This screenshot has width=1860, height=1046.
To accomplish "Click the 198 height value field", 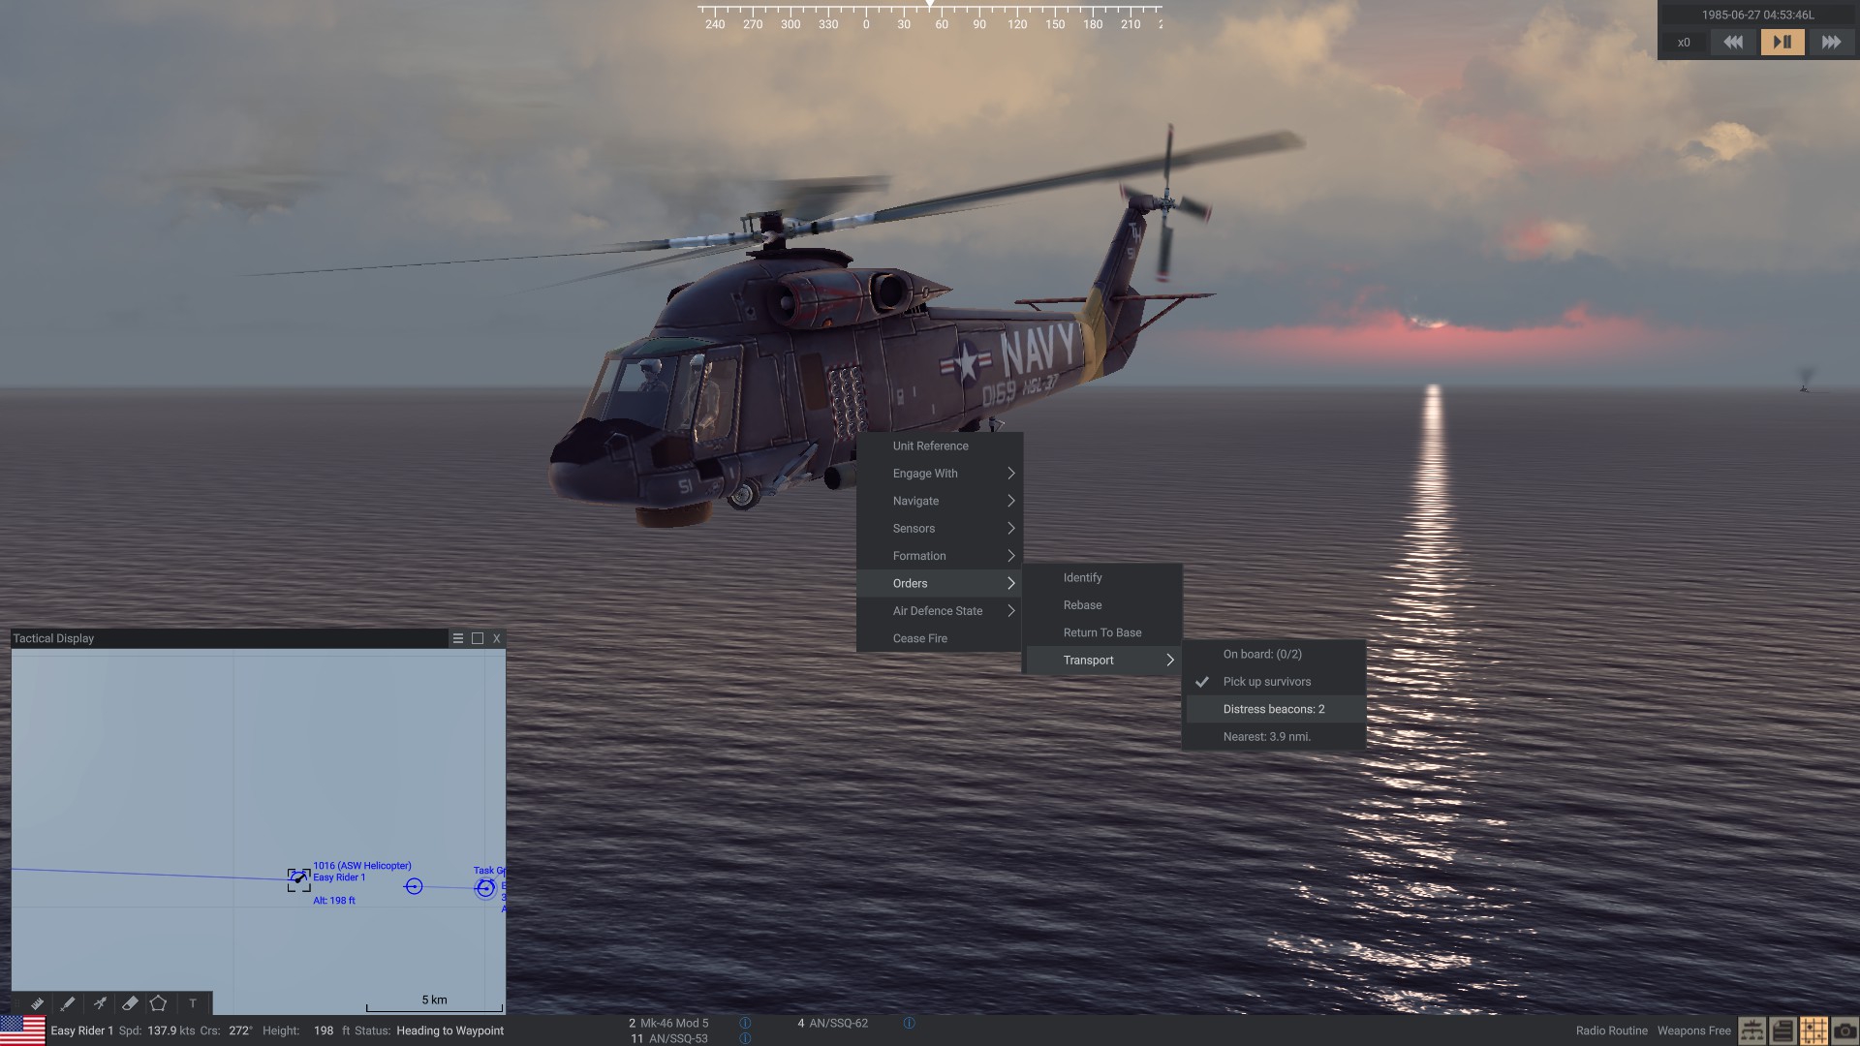I will point(324,1031).
